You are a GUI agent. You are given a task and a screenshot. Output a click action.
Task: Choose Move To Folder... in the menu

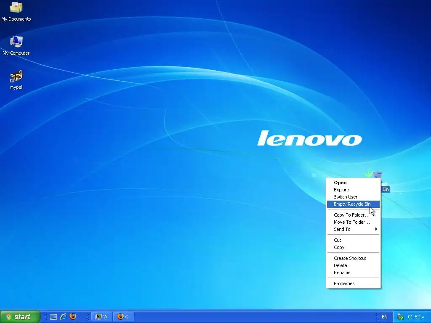tap(353, 222)
